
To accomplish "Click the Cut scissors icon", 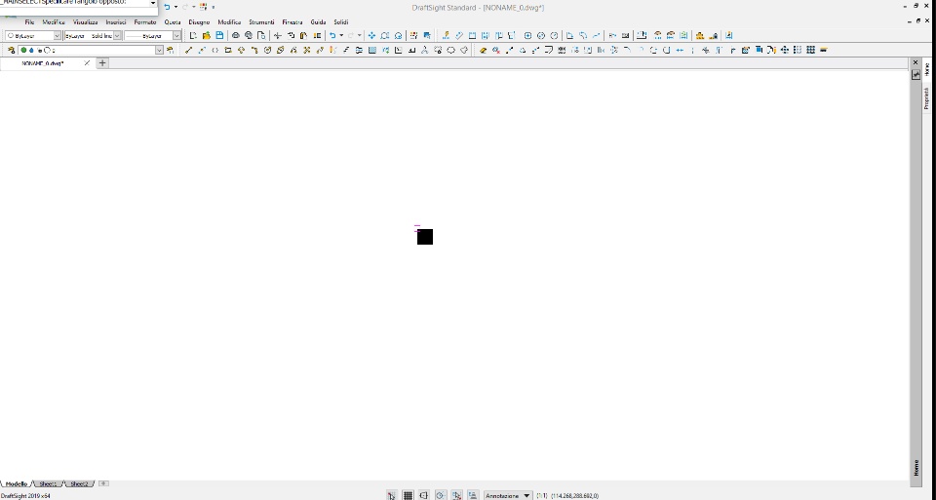I will point(278,36).
